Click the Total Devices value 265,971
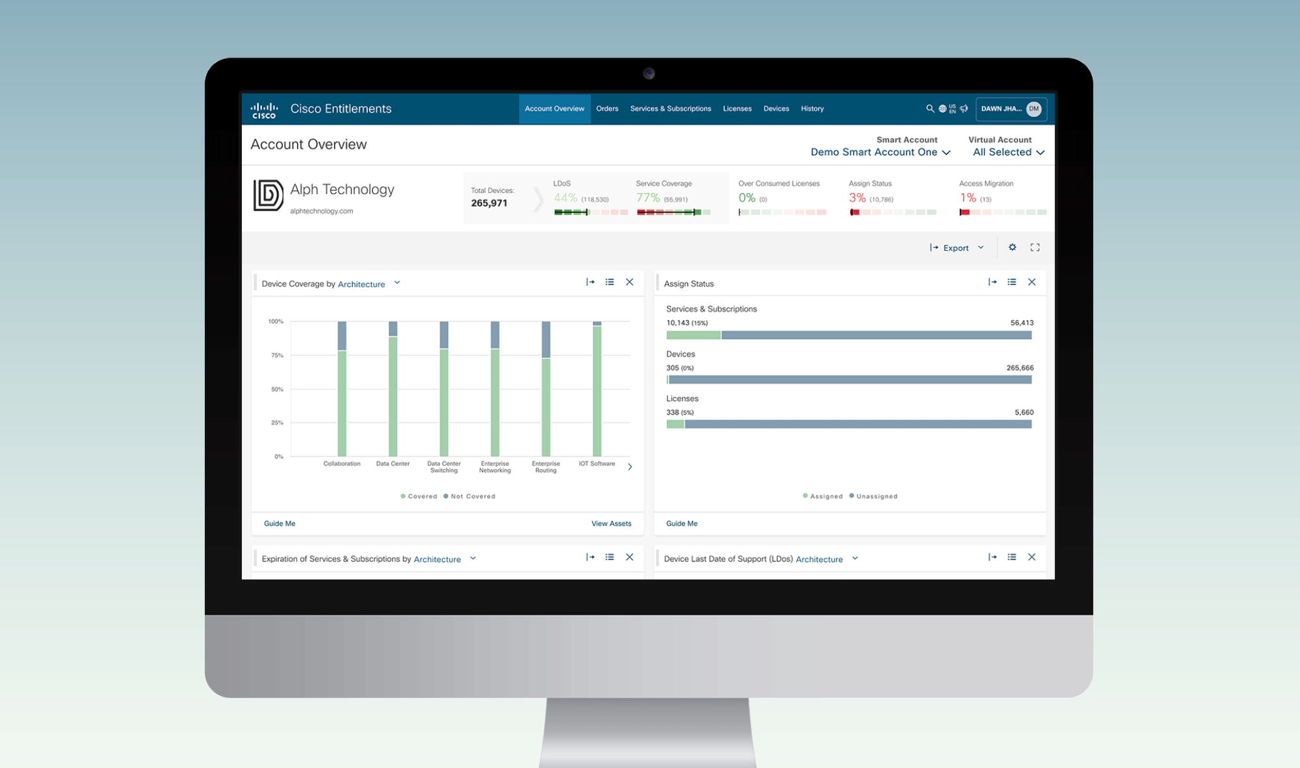This screenshot has height=768, width=1300. 489,203
